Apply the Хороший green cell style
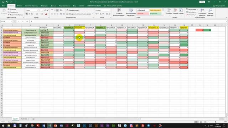 (155, 14)
